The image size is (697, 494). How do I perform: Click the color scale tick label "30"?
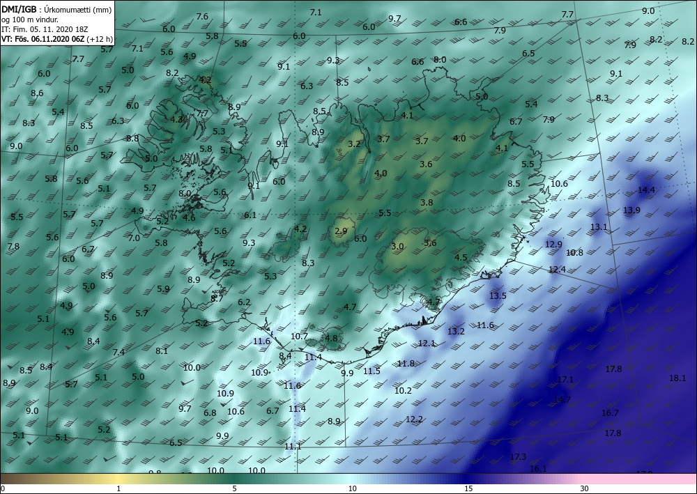584,488
